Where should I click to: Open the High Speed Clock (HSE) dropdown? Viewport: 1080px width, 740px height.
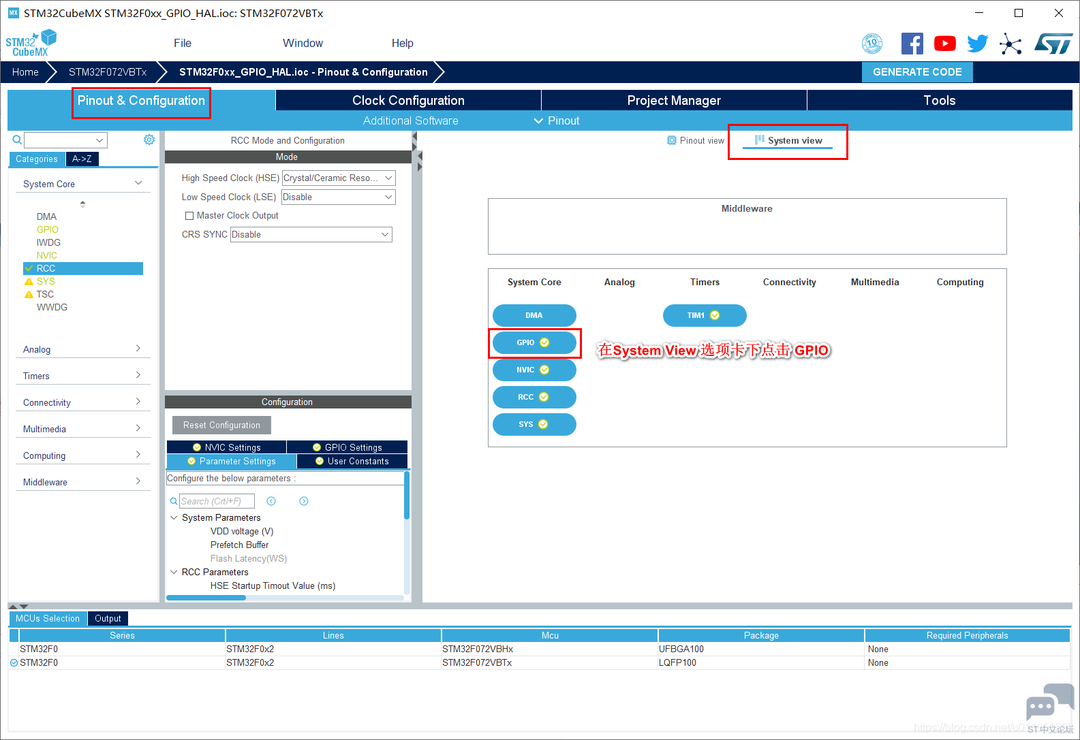[339, 178]
